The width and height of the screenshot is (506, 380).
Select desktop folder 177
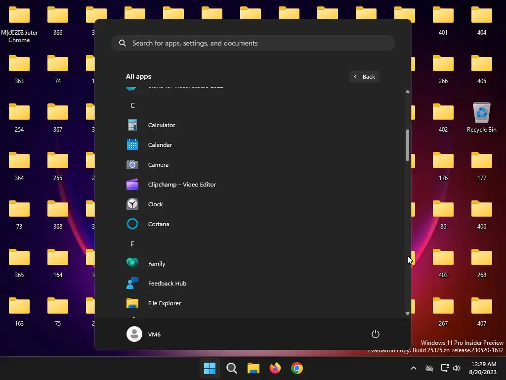[x=481, y=166]
